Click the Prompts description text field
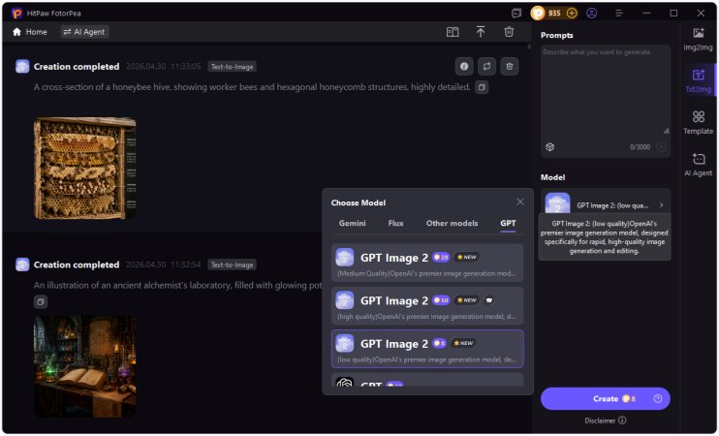This screenshot has height=436, width=719. 605,92
